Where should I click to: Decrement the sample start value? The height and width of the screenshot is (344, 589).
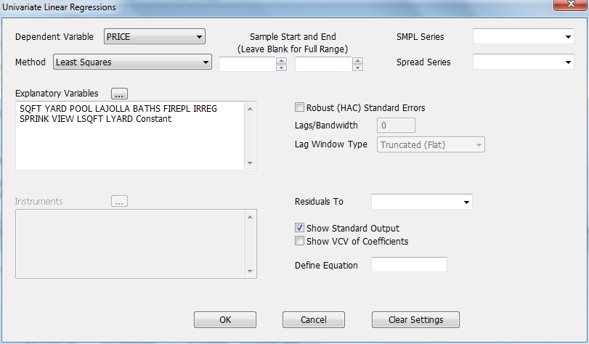pos(281,67)
